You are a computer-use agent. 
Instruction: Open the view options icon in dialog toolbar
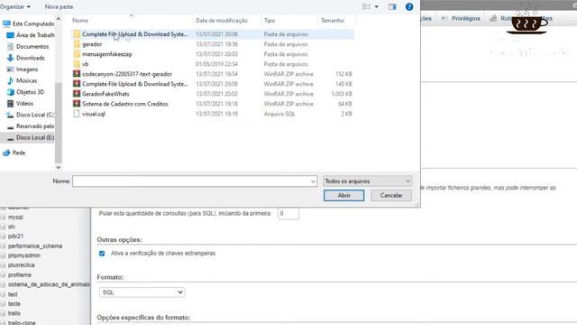pyautogui.click(x=366, y=6)
